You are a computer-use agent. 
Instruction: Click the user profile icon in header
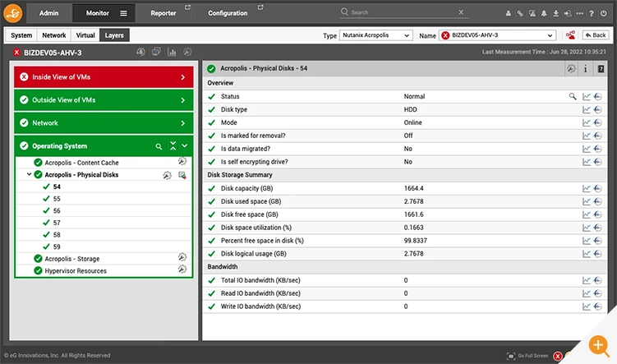click(509, 13)
